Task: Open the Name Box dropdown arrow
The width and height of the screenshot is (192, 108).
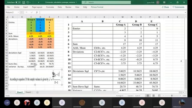Action: pos(18,12)
